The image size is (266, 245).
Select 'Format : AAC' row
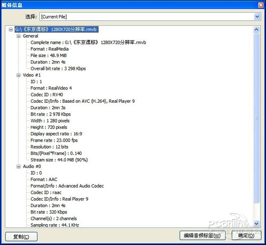44,179
